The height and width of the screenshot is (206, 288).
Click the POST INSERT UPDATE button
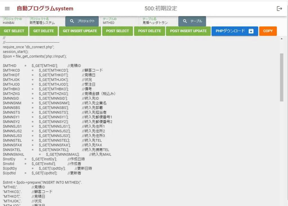pyautogui.click(x=188, y=31)
